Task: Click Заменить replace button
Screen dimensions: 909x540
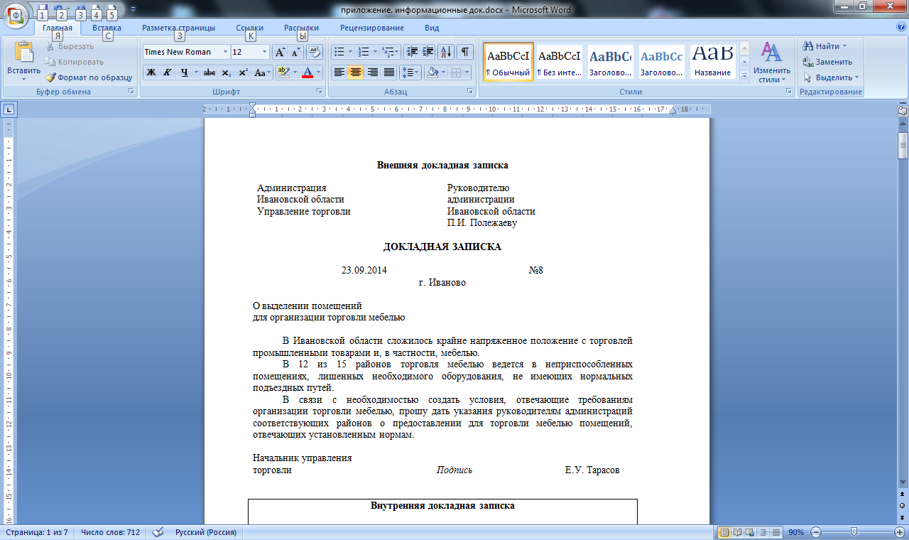Action: pos(827,62)
